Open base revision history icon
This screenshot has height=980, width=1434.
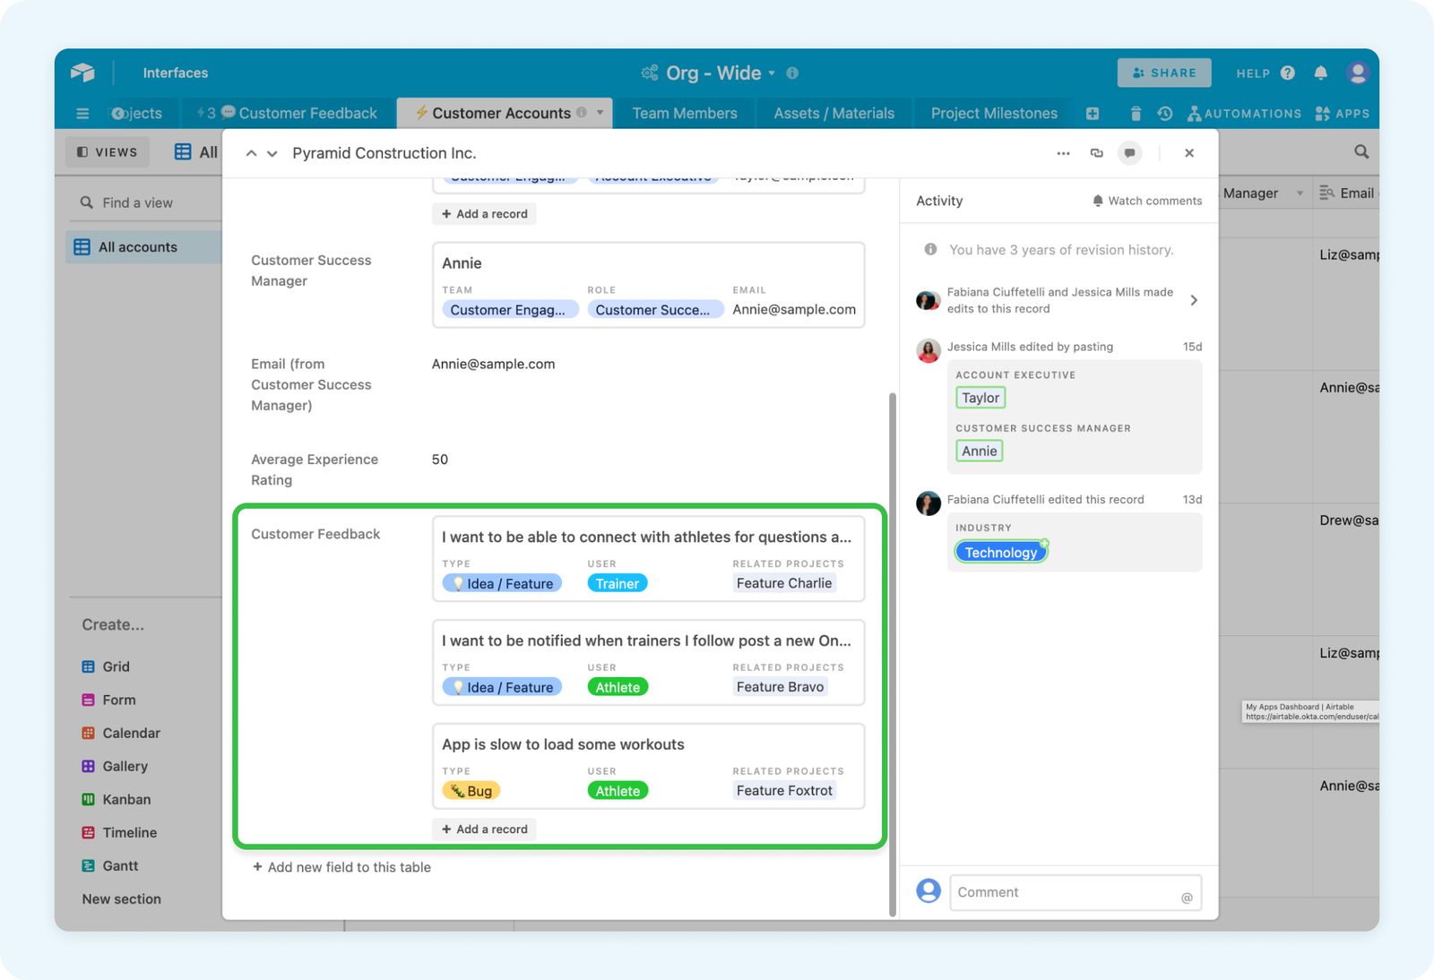1165,114
